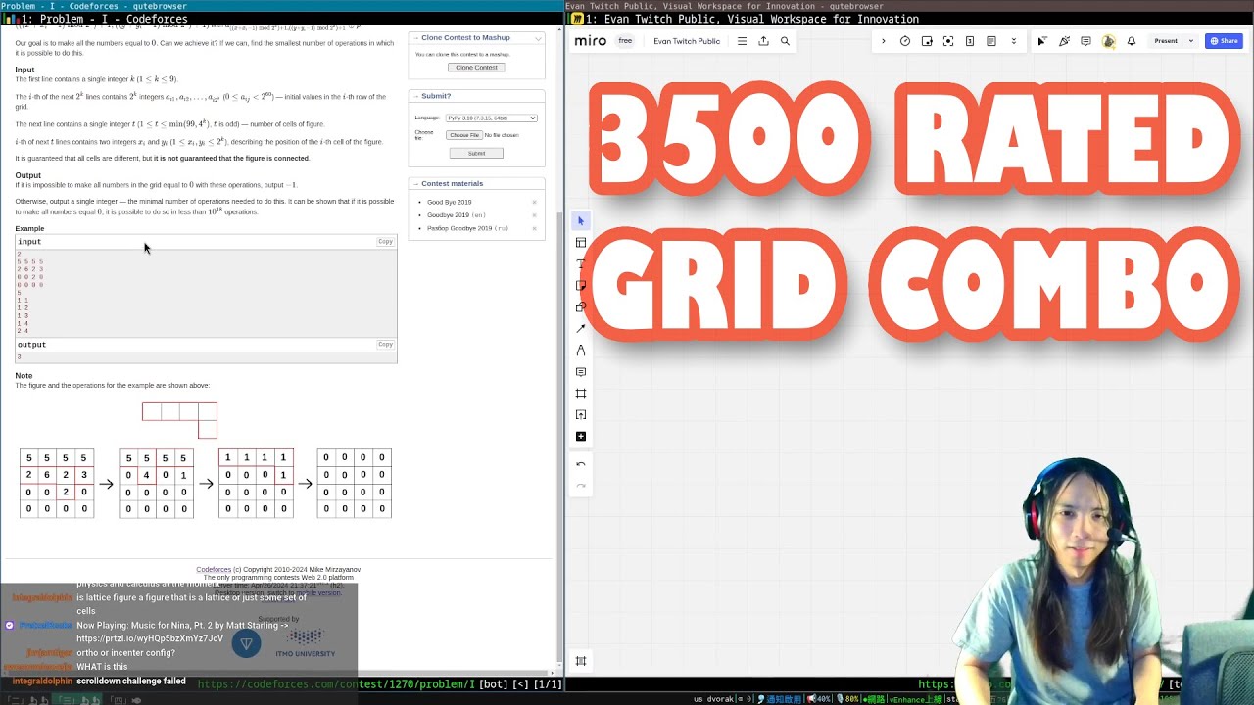Open the Language dropdown in Submit panel
Image resolution: width=1254 pixels, height=705 pixels.
pyautogui.click(x=491, y=117)
